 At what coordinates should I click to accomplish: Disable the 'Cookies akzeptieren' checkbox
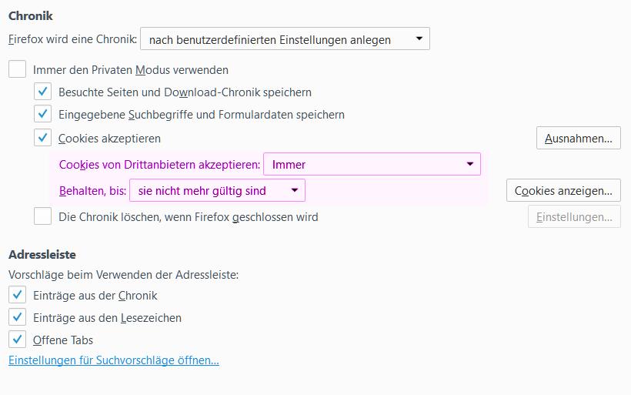coord(43,139)
